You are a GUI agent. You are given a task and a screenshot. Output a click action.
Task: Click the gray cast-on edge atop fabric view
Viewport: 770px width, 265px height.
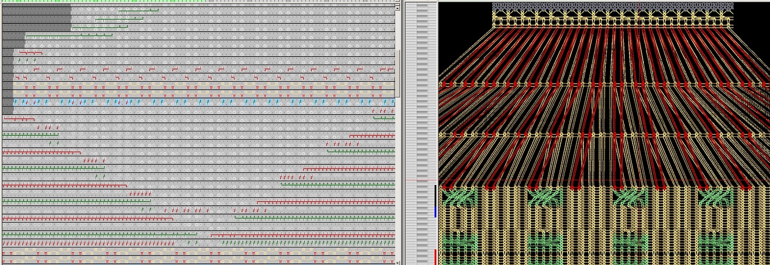tap(613, 6)
